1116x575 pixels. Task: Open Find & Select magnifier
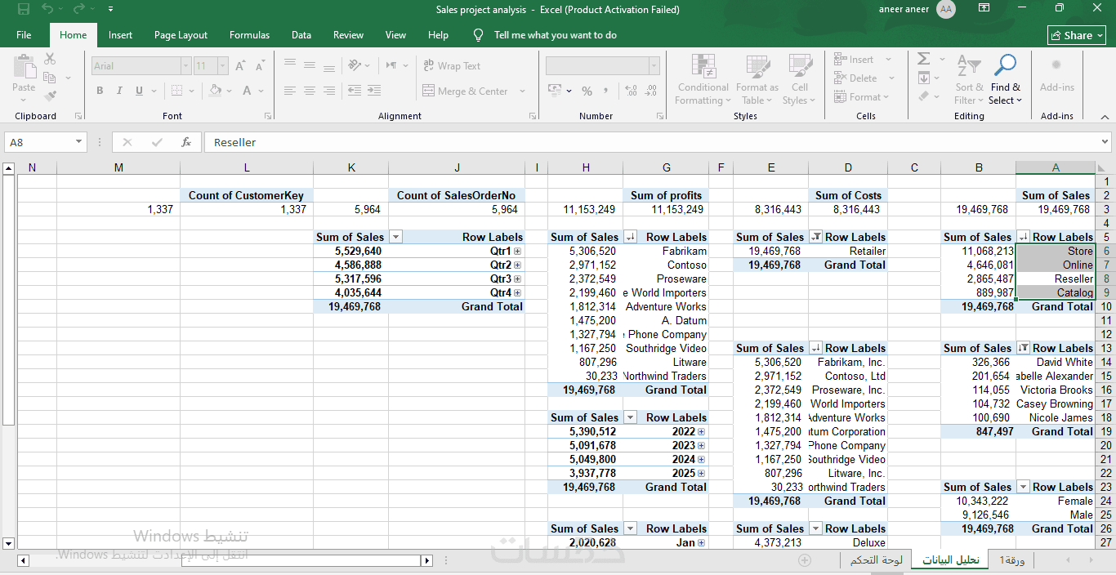tap(1006, 80)
